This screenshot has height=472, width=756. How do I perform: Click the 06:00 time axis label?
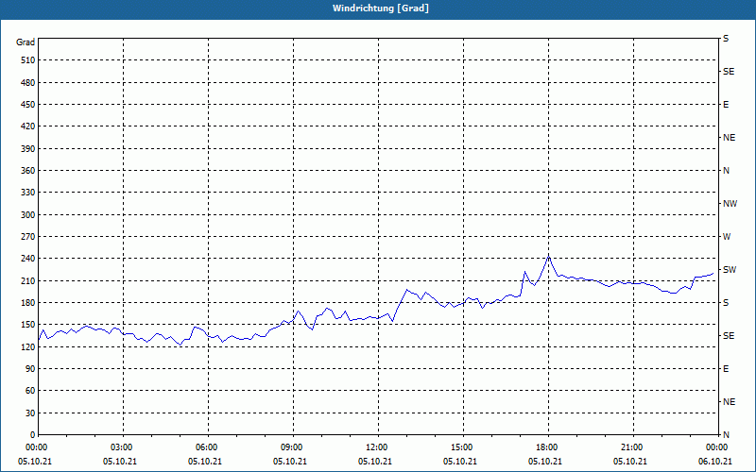[x=208, y=447]
